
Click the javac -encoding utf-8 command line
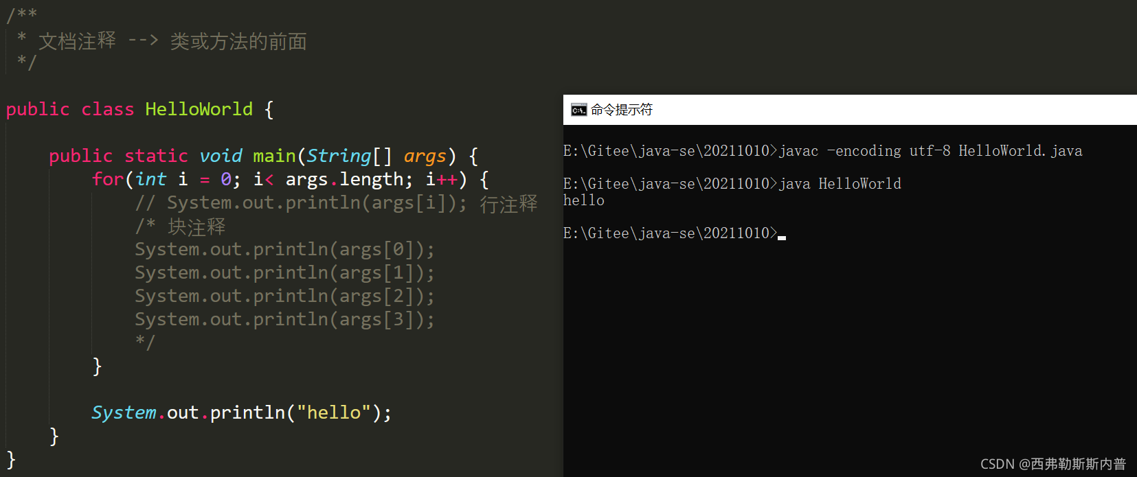click(x=823, y=151)
